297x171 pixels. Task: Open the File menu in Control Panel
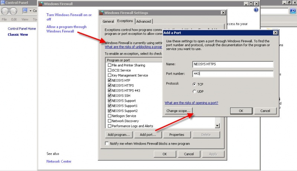[x=4, y=19]
